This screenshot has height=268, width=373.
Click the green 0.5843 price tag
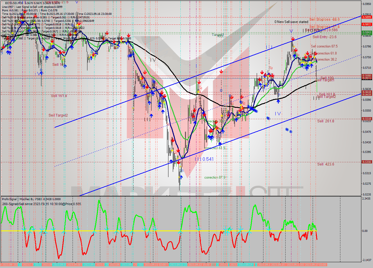[x=366, y=32]
